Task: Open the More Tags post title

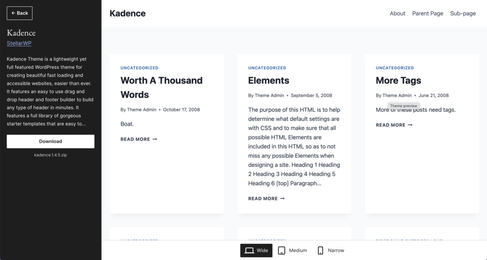Action: tap(398, 80)
